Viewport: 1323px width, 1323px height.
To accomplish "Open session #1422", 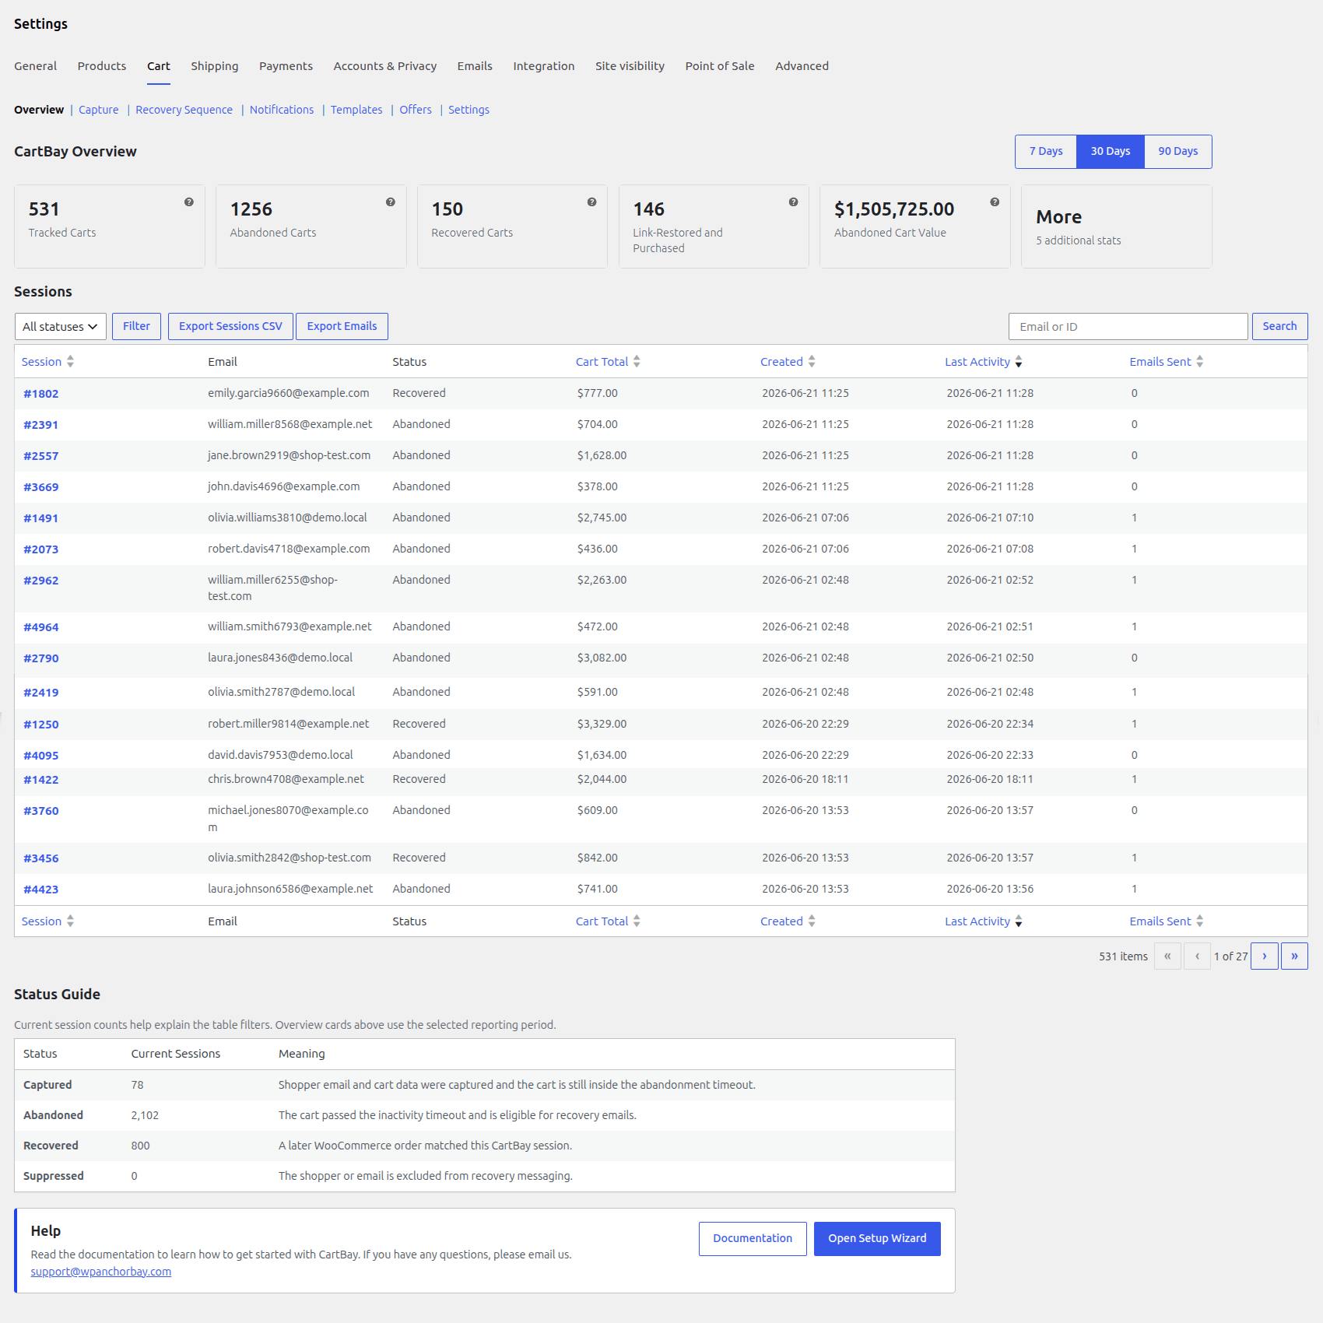I will coord(41,780).
